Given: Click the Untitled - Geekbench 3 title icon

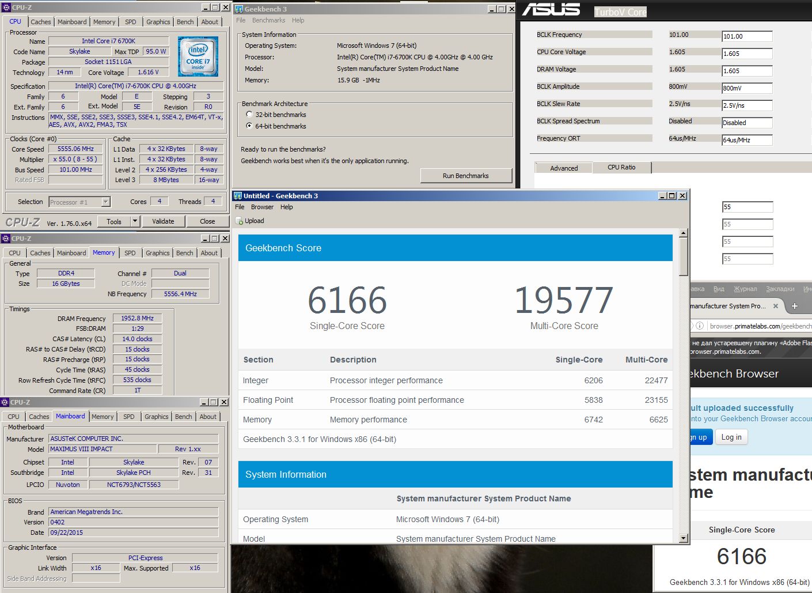Looking at the screenshot, I should click(238, 196).
